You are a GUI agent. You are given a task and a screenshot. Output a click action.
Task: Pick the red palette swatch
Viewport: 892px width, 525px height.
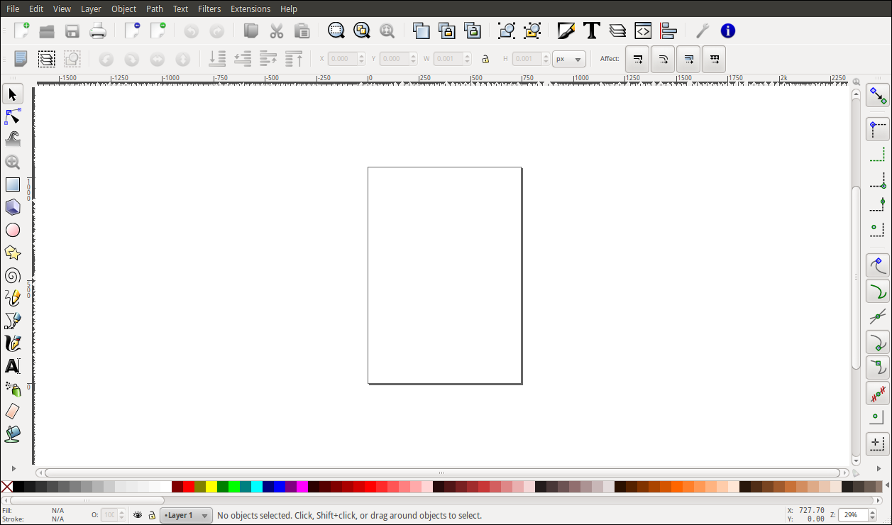(x=189, y=487)
